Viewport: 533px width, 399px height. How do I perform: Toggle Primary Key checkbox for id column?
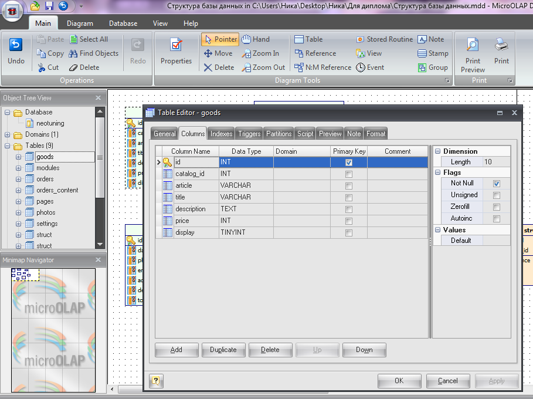(348, 163)
